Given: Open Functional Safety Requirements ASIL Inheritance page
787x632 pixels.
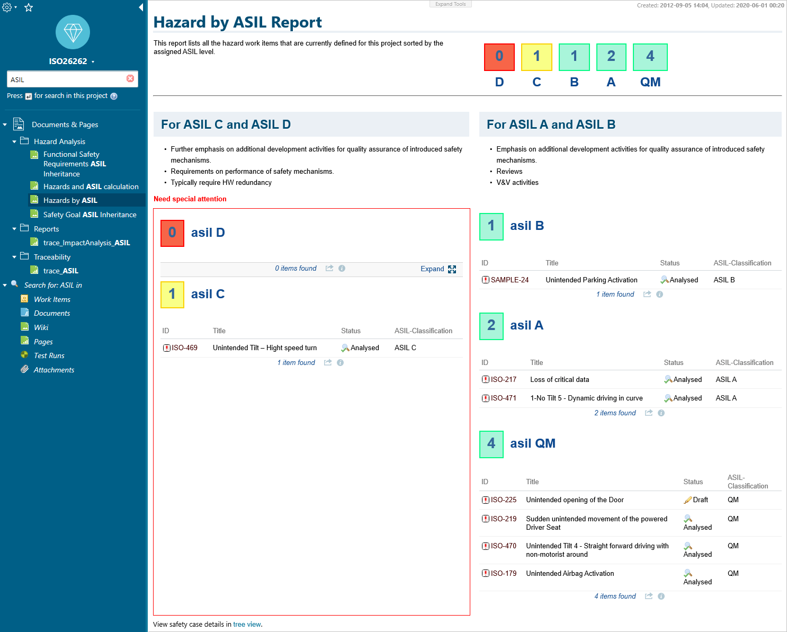Looking at the screenshot, I should (x=75, y=164).
